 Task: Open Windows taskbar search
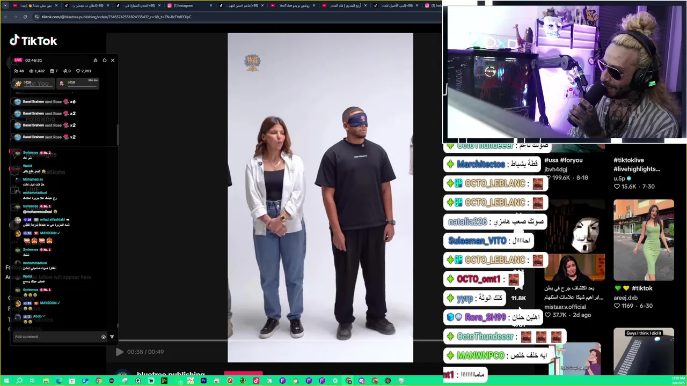[19, 381]
